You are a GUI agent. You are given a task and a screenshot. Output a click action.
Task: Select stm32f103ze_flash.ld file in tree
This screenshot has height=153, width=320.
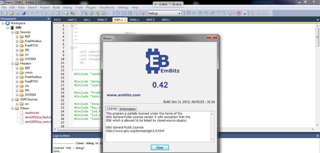tap(38, 117)
